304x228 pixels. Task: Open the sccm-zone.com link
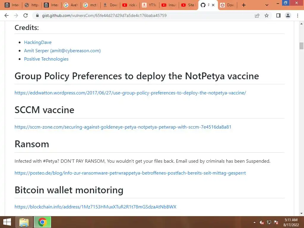point(123,127)
